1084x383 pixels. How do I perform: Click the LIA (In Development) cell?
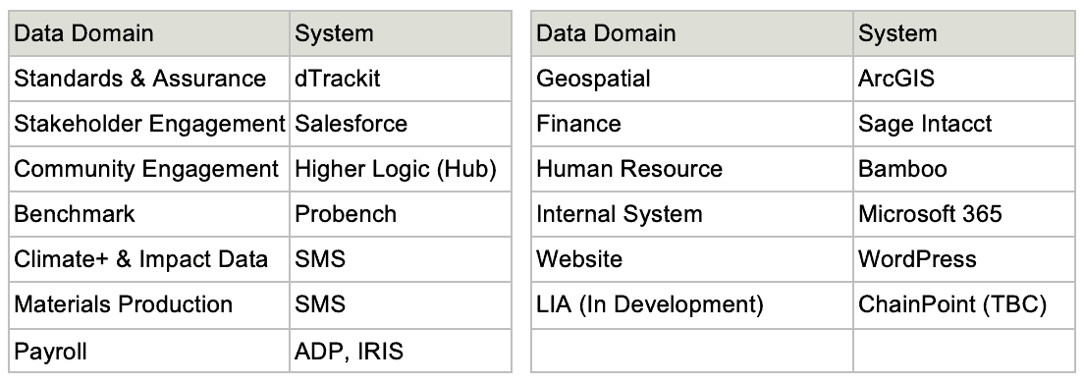pyautogui.click(x=692, y=304)
